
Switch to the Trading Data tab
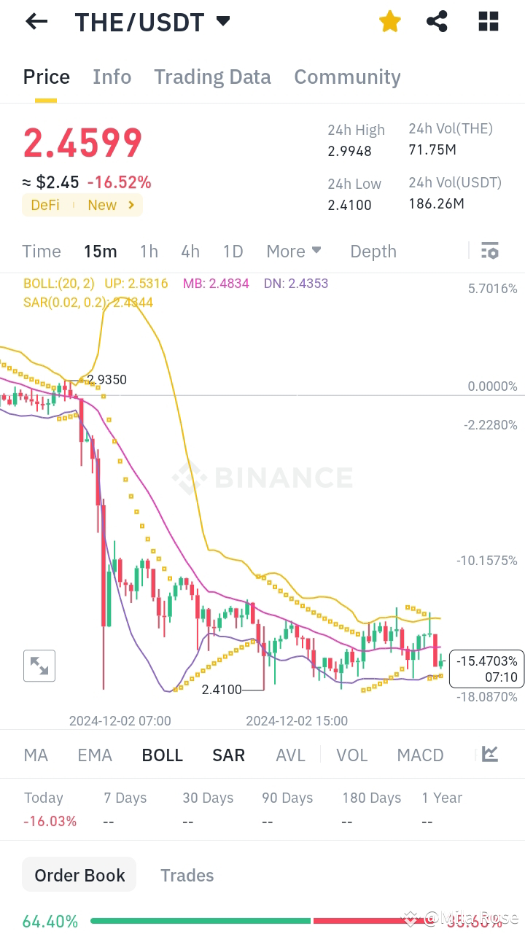pos(212,77)
